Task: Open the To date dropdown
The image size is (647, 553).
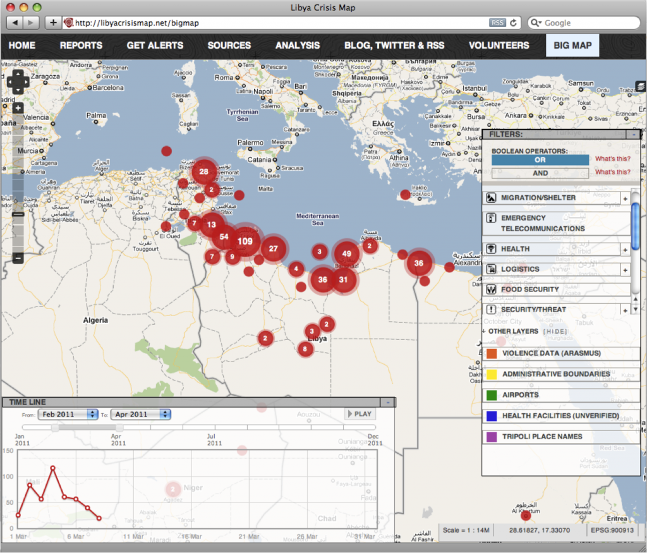Action: pyautogui.click(x=141, y=415)
